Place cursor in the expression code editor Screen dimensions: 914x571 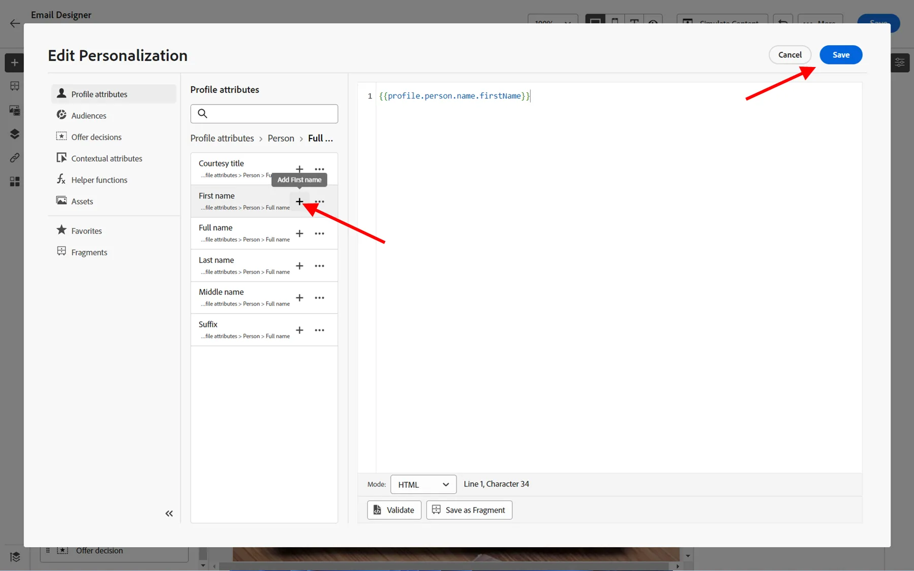coord(618,277)
